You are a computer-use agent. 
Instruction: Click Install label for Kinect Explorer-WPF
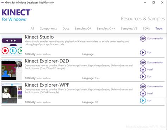pyautogui.click(x=150, y=94)
